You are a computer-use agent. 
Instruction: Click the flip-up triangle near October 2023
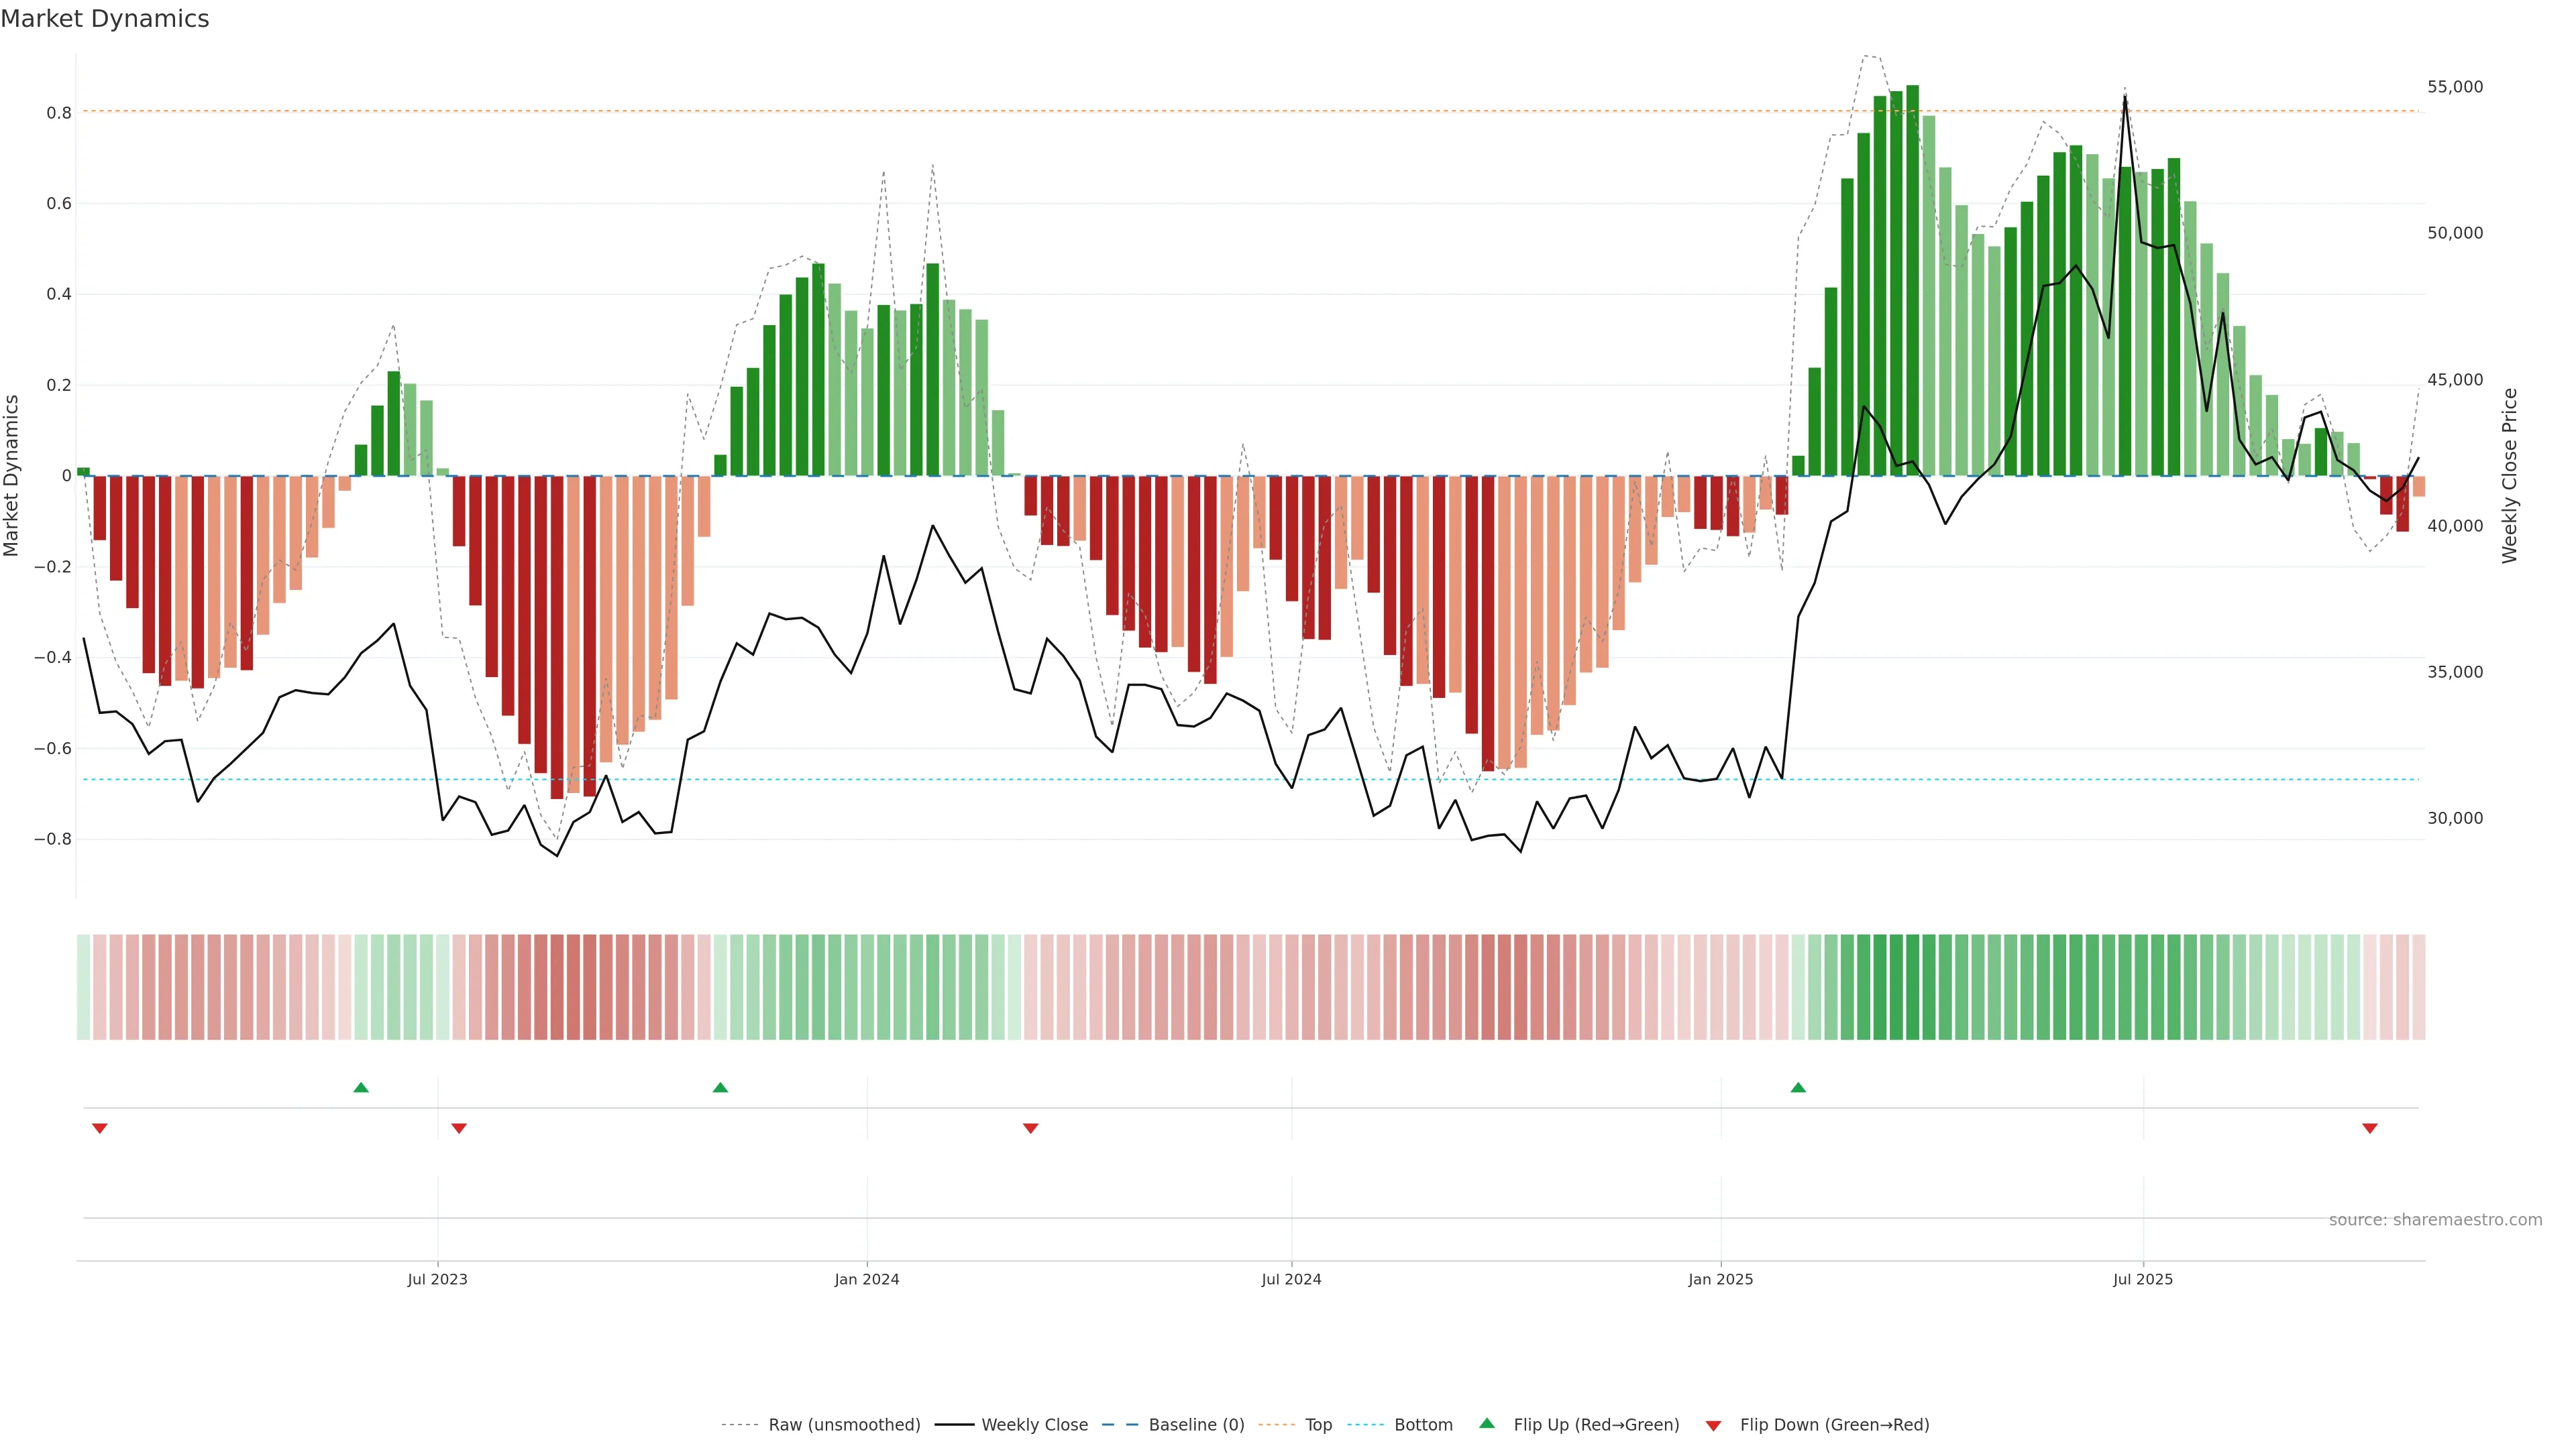[720, 1087]
